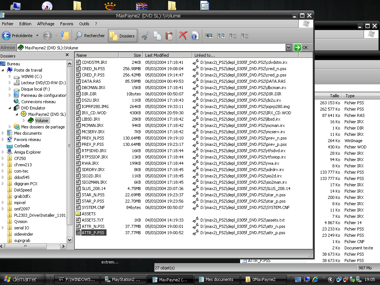
Task: Select the SYSTEM.CNF file name
Action: 93,207
